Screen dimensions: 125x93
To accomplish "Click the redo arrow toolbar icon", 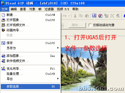I will (x=64, y=16).
